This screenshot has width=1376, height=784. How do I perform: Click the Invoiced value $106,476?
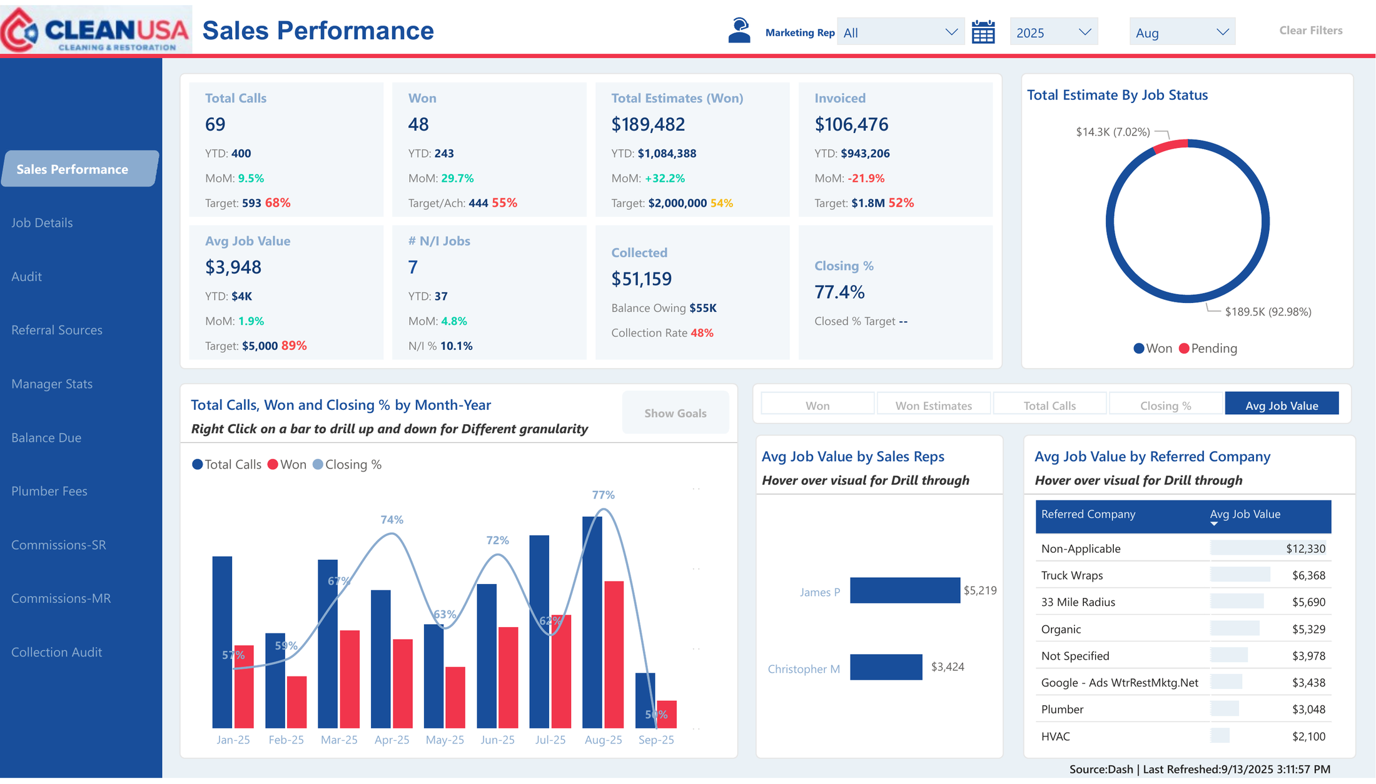pos(851,124)
